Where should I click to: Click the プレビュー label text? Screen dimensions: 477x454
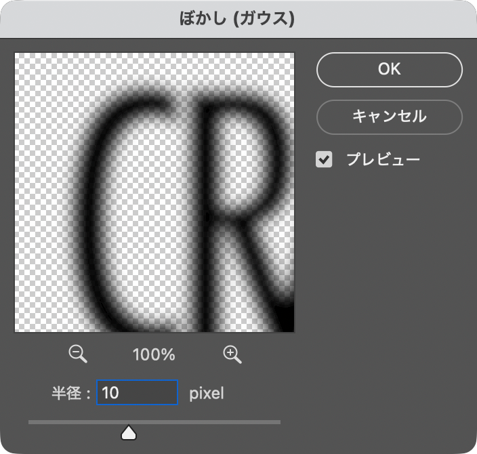tap(383, 160)
